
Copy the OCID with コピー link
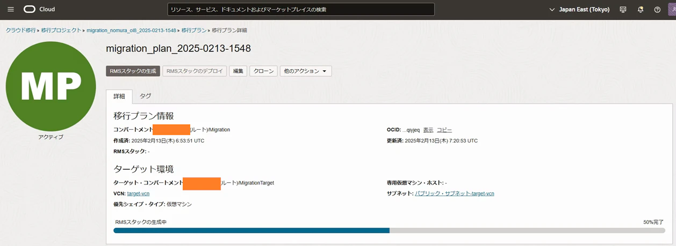pos(444,130)
